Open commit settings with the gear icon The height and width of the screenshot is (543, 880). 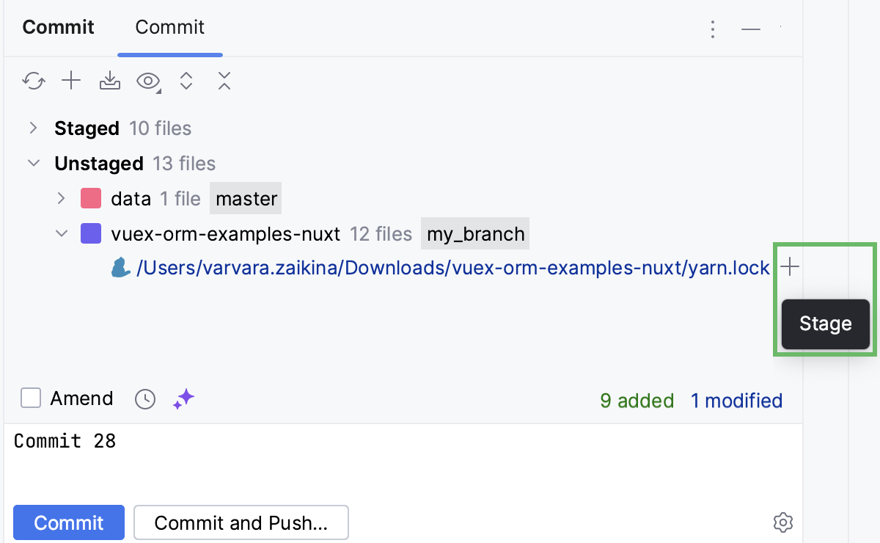[x=782, y=522]
